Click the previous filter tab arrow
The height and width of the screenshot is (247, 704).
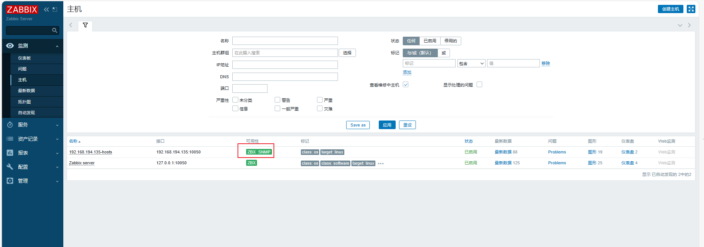tap(71, 25)
